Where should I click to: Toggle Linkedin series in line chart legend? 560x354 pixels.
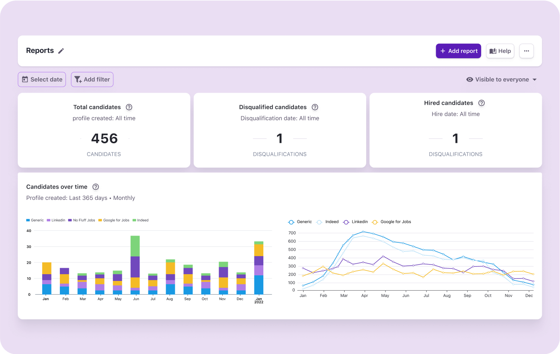pyautogui.click(x=355, y=222)
